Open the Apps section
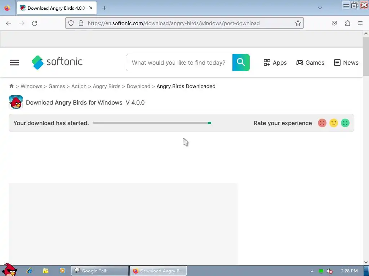Screen dimensions: 369x276 pyautogui.click(x=275, y=63)
